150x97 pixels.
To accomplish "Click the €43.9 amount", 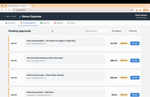I will pyautogui.click(x=114, y=95).
